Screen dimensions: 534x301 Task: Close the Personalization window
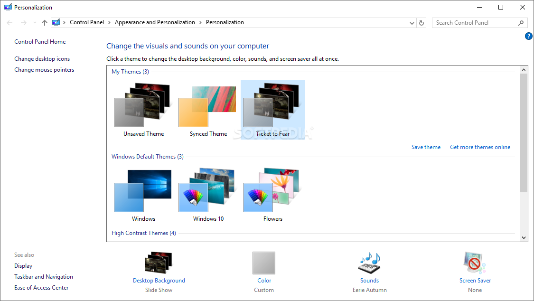[523, 7]
